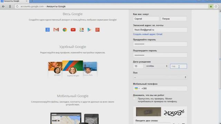The height and width of the screenshot is (124, 221).
Task: Click the captcha photo with house number
Action: click(x=148, y=112)
